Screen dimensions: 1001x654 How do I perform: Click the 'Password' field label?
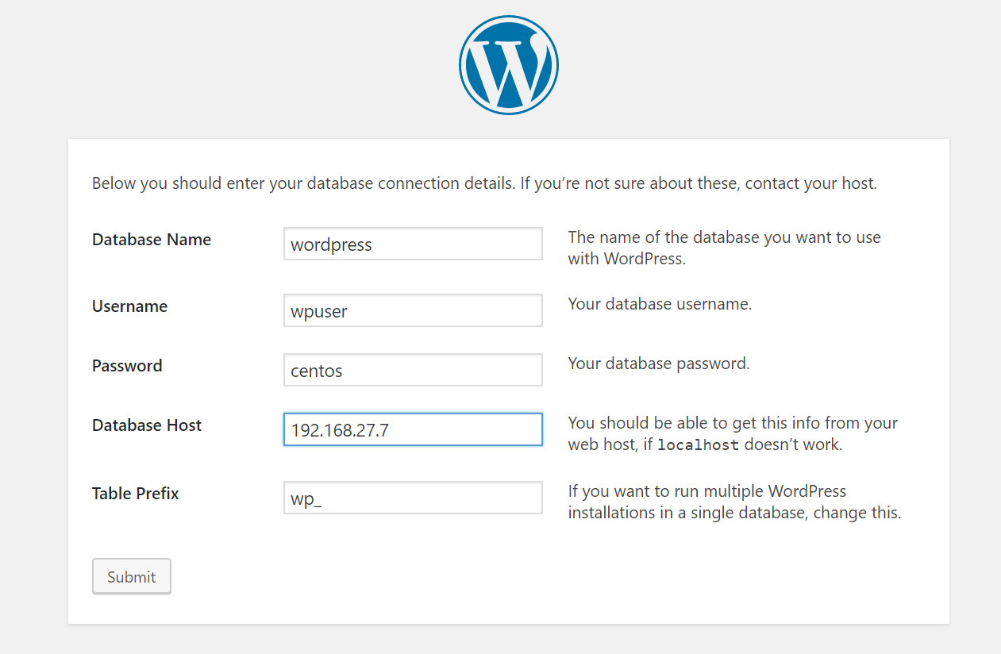point(127,366)
